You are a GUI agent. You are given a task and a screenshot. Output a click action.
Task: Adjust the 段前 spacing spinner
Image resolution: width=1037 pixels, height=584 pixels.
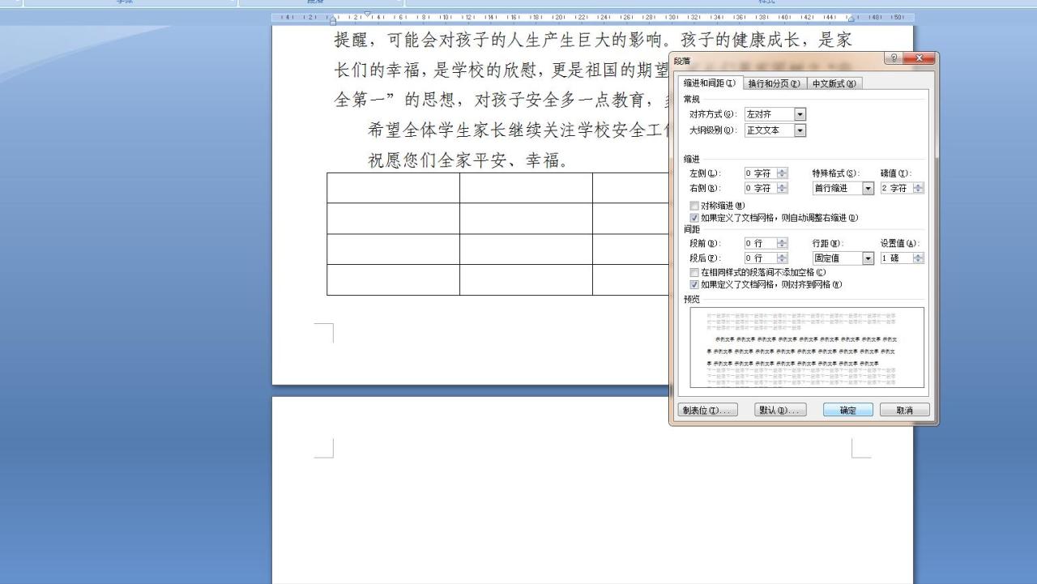click(782, 243)
